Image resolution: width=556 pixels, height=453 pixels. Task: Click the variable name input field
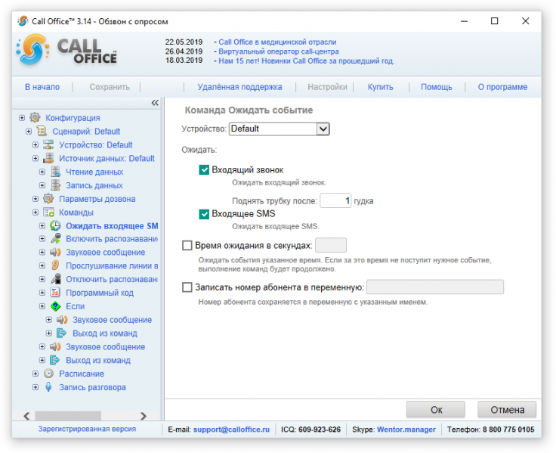click(435, 287)
